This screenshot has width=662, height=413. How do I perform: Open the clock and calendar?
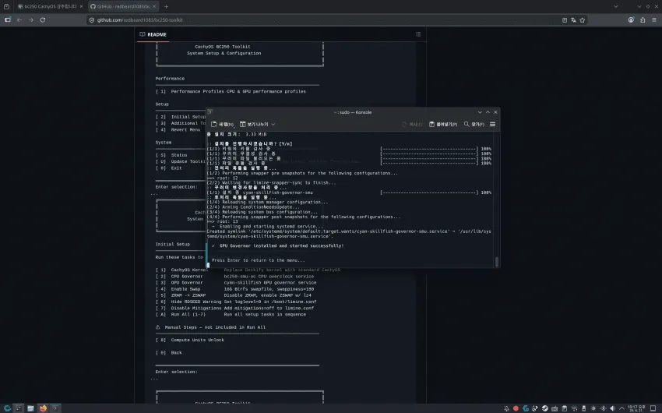[636, 408]
